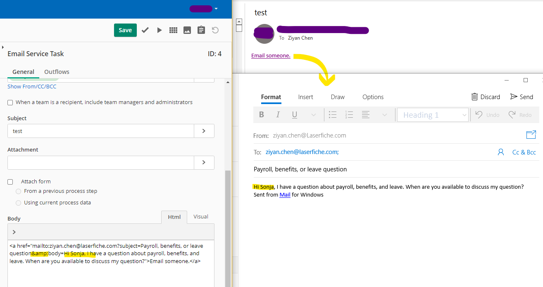
Task: Click the text alignment icon
Action: (366, 115)
